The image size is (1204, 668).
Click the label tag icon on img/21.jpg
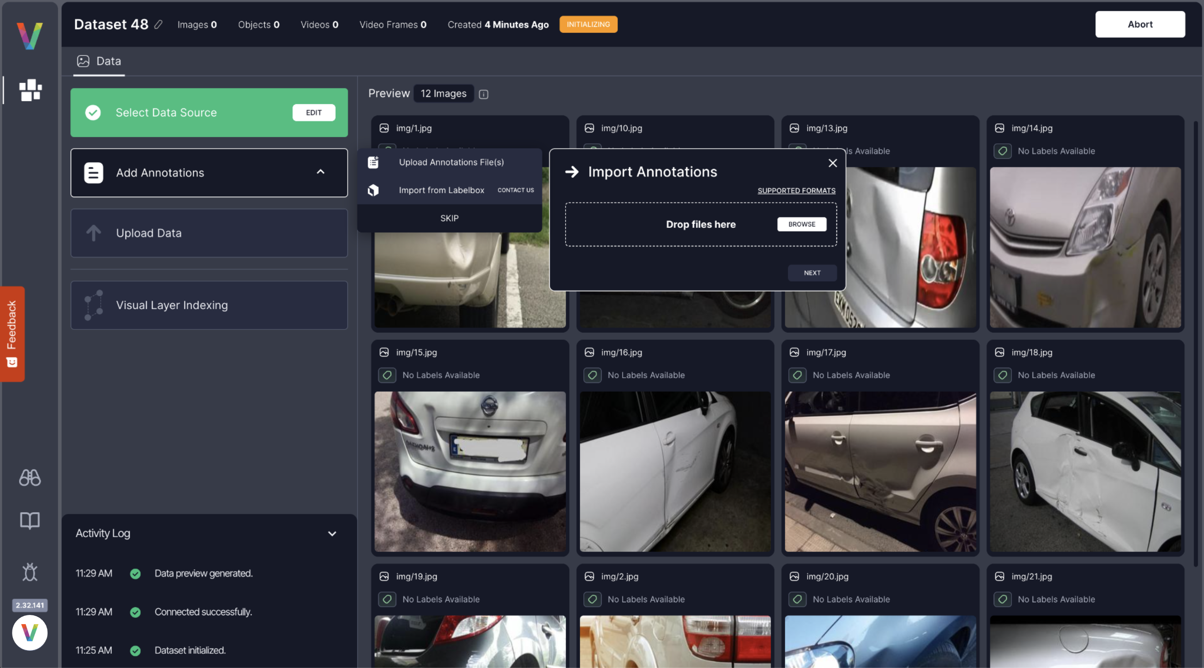(1002, 599)
